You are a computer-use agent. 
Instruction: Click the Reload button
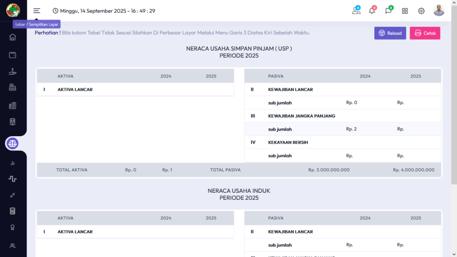coord(390,33)
